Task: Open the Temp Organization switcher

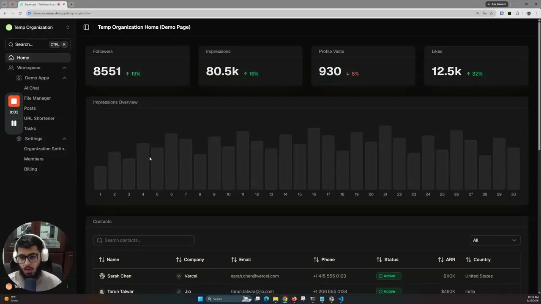Action: [x=38, y=27]
